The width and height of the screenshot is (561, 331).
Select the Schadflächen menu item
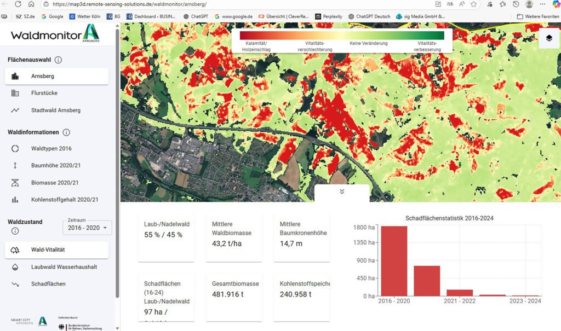point(48,284)
